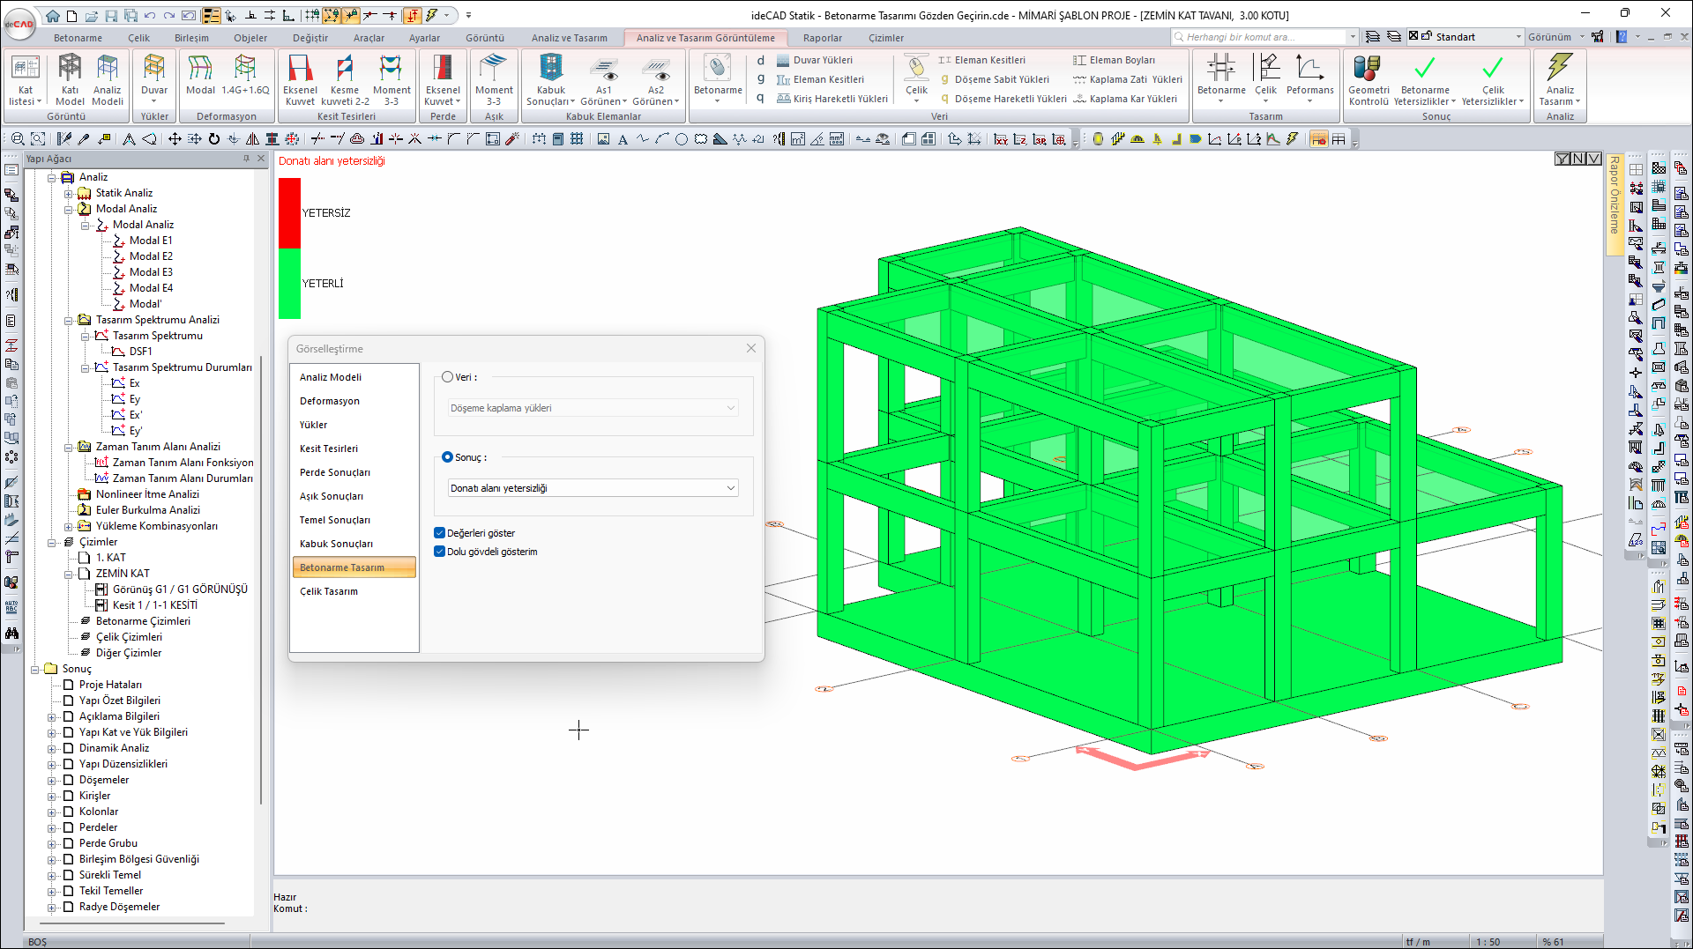
Task: Open Donatı alanı yetersizliği dropdown
Action: click(593, 488)
